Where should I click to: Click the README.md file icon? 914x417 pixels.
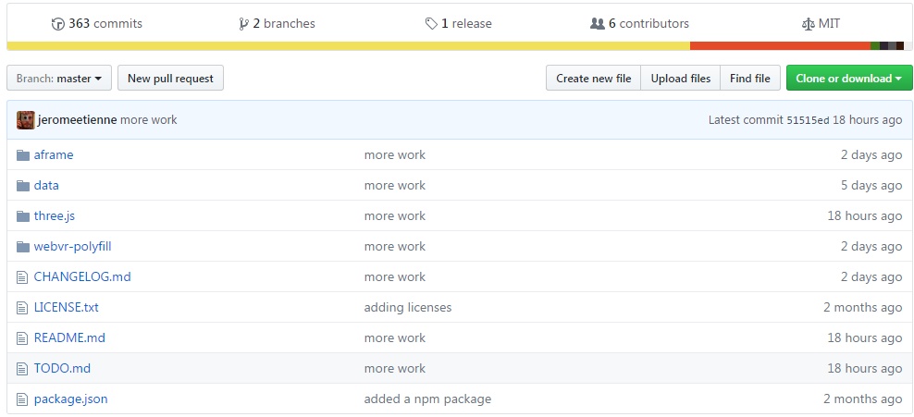(x=23, y=338)
